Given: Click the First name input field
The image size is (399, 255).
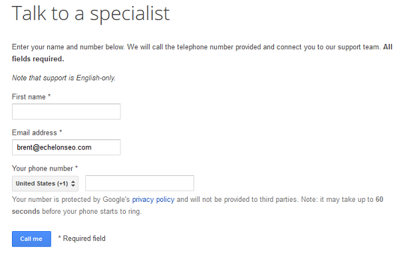Looking at the screenshot, I should (x=66, y=112).
